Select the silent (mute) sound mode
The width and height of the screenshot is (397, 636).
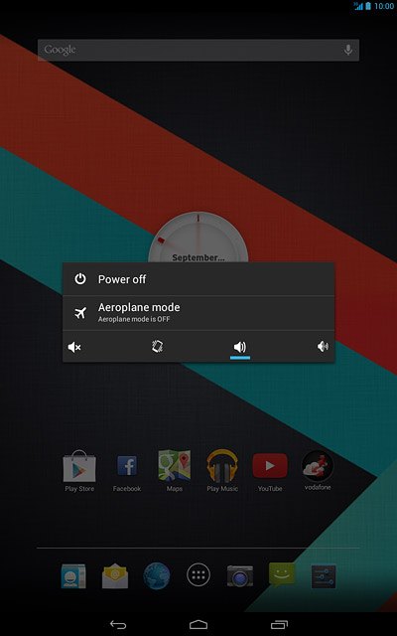tap(74, 347)
